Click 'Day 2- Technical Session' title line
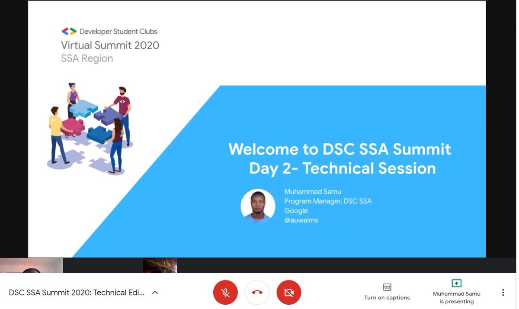This screenshot has width=519, height=309. coord(342,168)
